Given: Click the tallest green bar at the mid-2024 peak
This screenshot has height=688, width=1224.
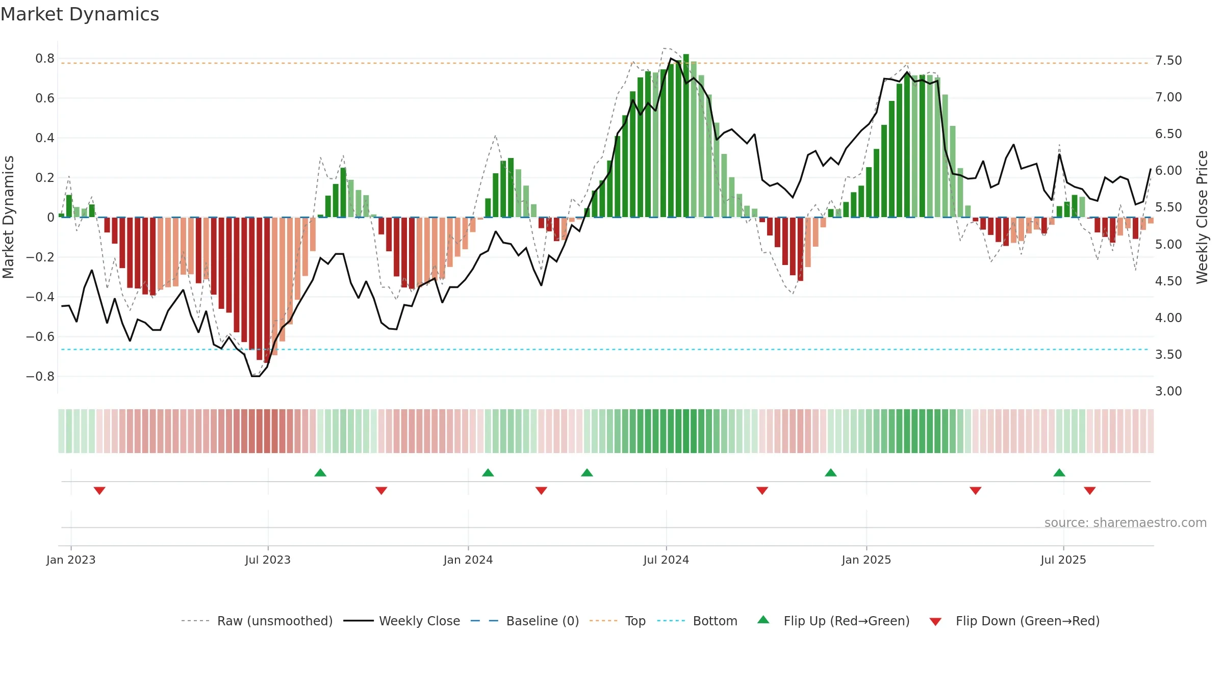Looking at the screenshot, I should [686, 136].
